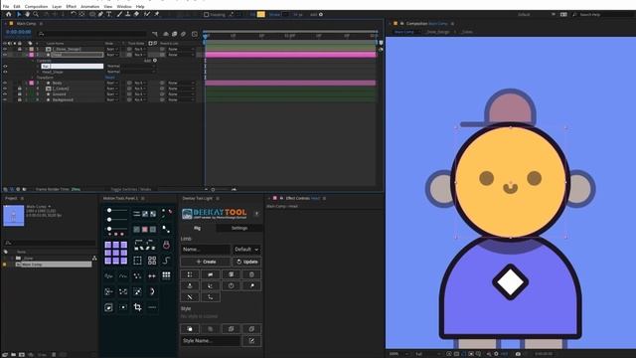Click the S-curve icon in Motion Tools
Viewport: 636px width, 358px height.
tap(166, 261)
